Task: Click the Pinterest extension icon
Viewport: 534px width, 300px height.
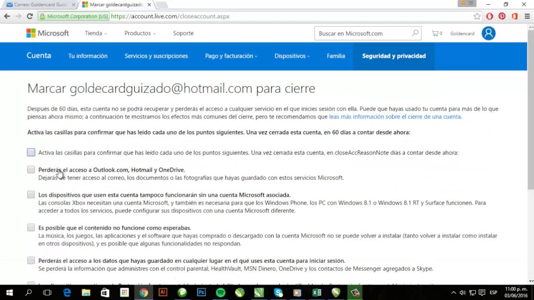Action: (502, 16)
